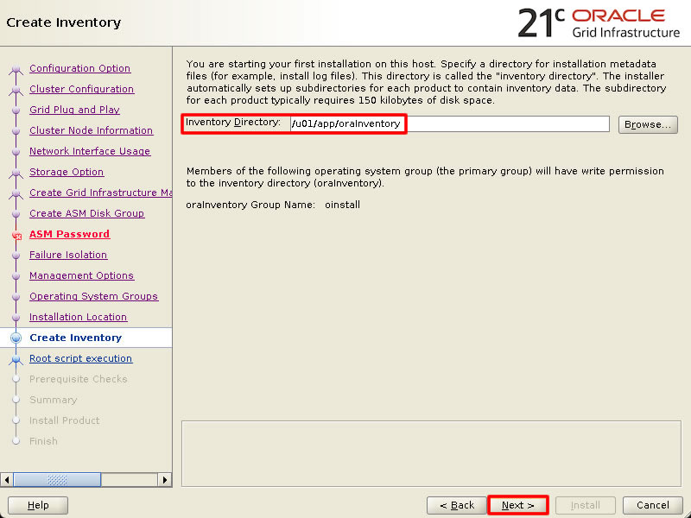This screenshot has width=691, height=518.
Task: Click the Create Inventory current step marker
Action: pos(16,338)
